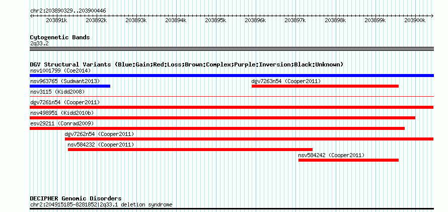
Task: Click the 203900k ruler tick label
Action: (x=415, y=20)
